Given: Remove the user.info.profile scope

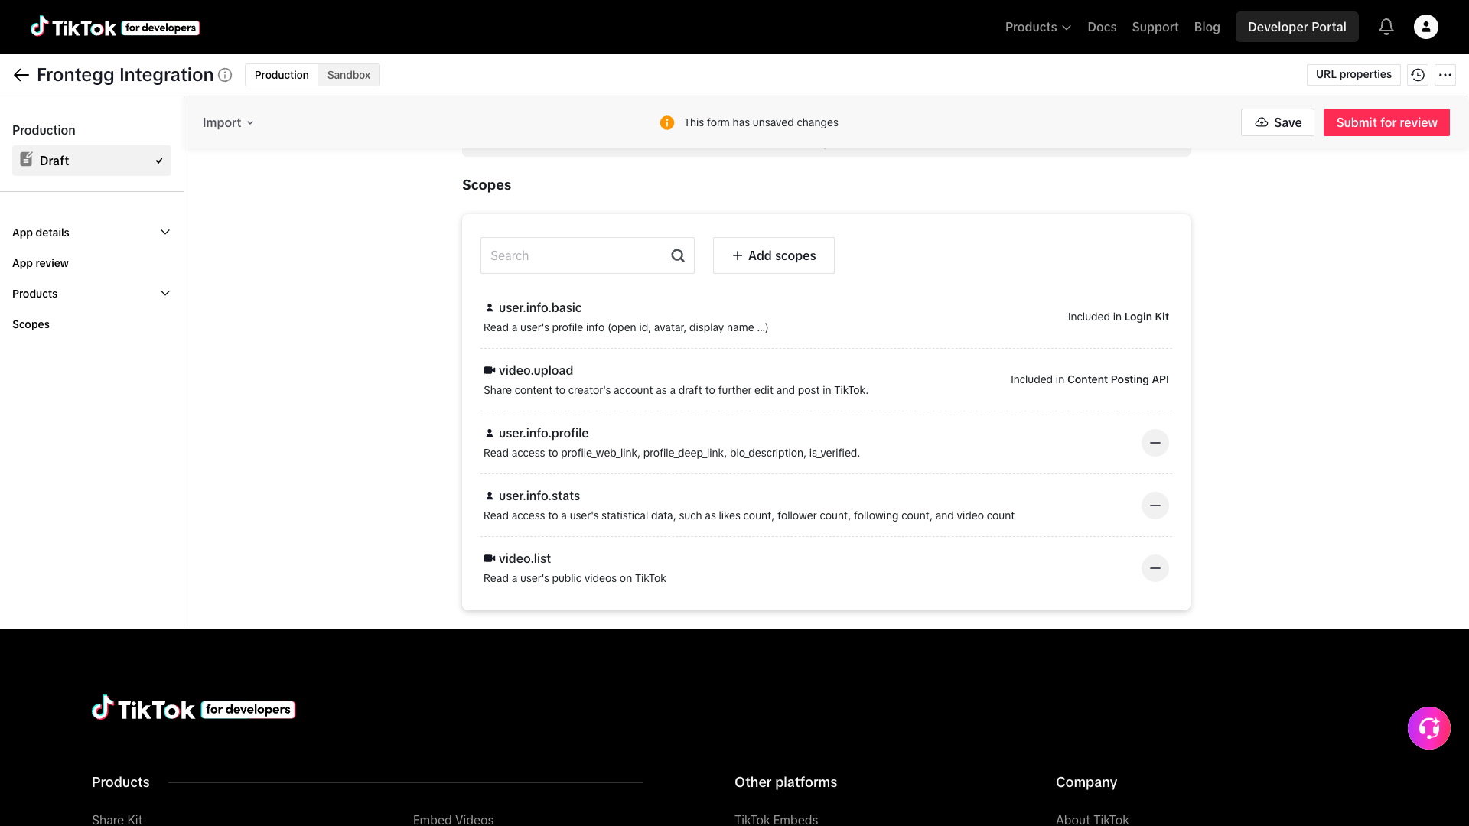Looking at the screenshot, I should (x=1155, y=443).
